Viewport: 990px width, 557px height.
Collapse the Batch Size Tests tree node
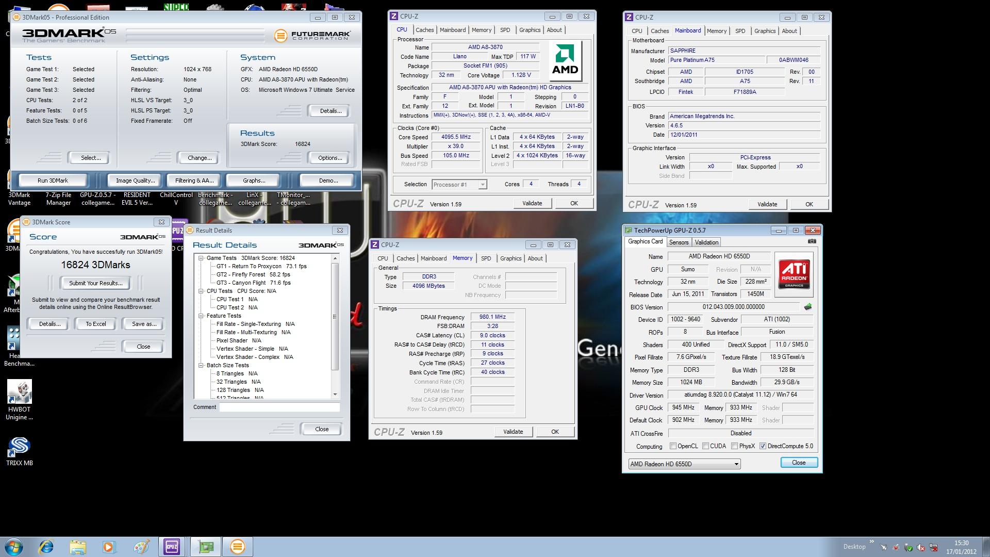pos(201,365)
